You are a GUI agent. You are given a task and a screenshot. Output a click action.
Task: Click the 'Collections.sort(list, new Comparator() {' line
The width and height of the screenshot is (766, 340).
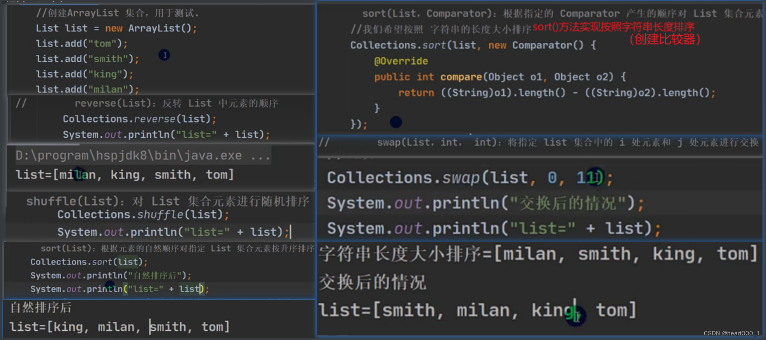pyautogui.click(x=473, y=45)
